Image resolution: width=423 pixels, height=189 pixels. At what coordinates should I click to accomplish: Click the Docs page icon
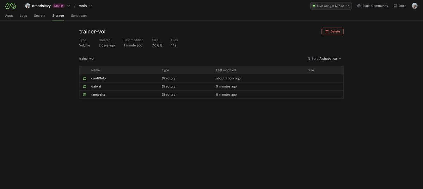[x=395, y=6]
